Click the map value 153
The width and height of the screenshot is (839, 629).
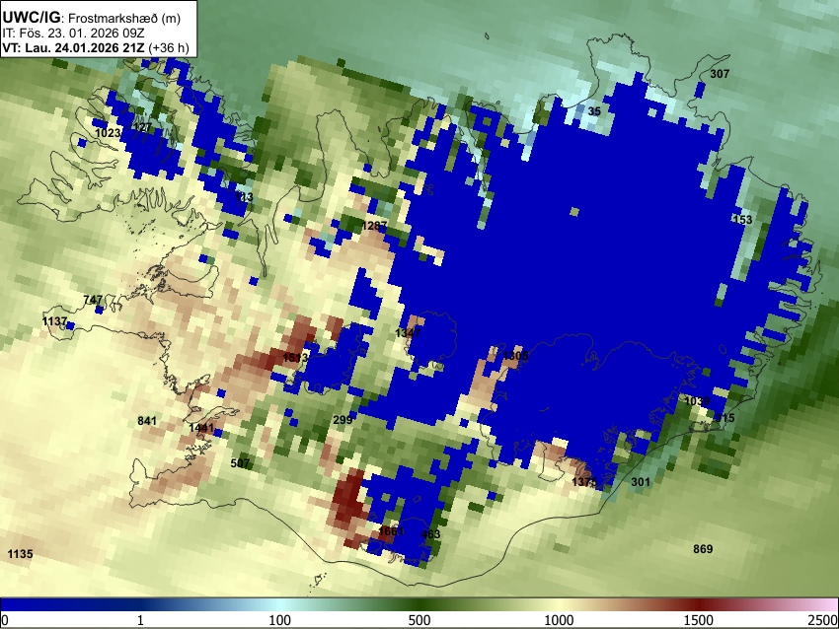(742, 220)
